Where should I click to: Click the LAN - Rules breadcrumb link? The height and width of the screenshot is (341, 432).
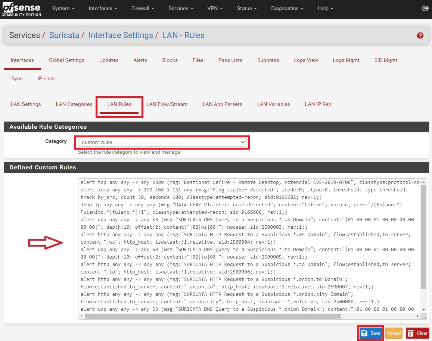tap(183, 35)
